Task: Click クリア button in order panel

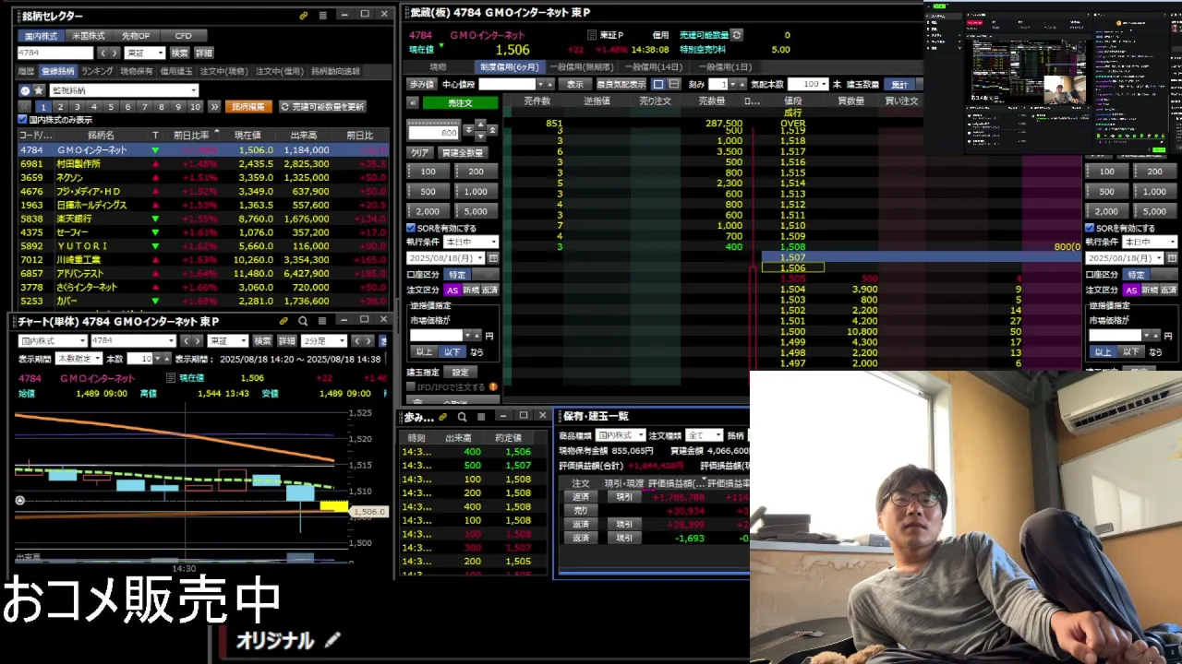Action: pyautogui.click(x=420, y=153)
